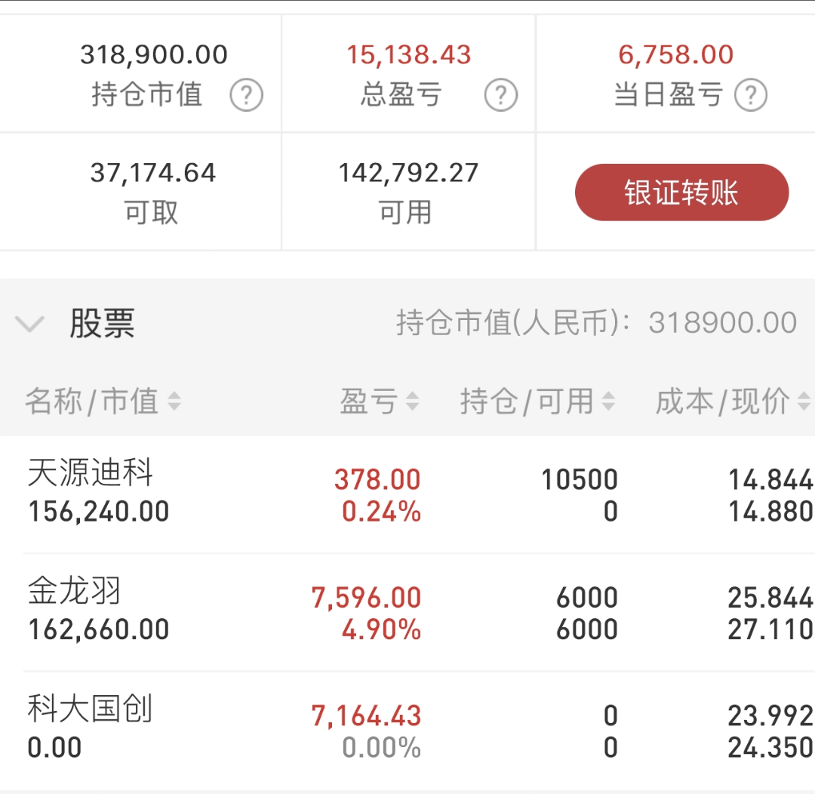Tap the 总盈亏 value 15,138.43
815x794 pixels.
[408, 54]
